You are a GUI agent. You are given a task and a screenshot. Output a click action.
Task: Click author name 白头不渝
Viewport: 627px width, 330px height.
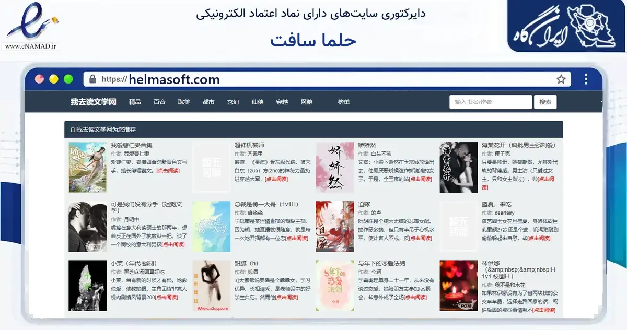click(381, 154)
